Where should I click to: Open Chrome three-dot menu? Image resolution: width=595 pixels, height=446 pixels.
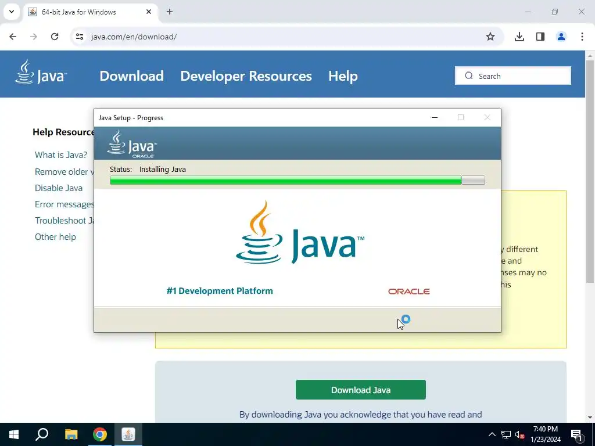tap(582, 37)
